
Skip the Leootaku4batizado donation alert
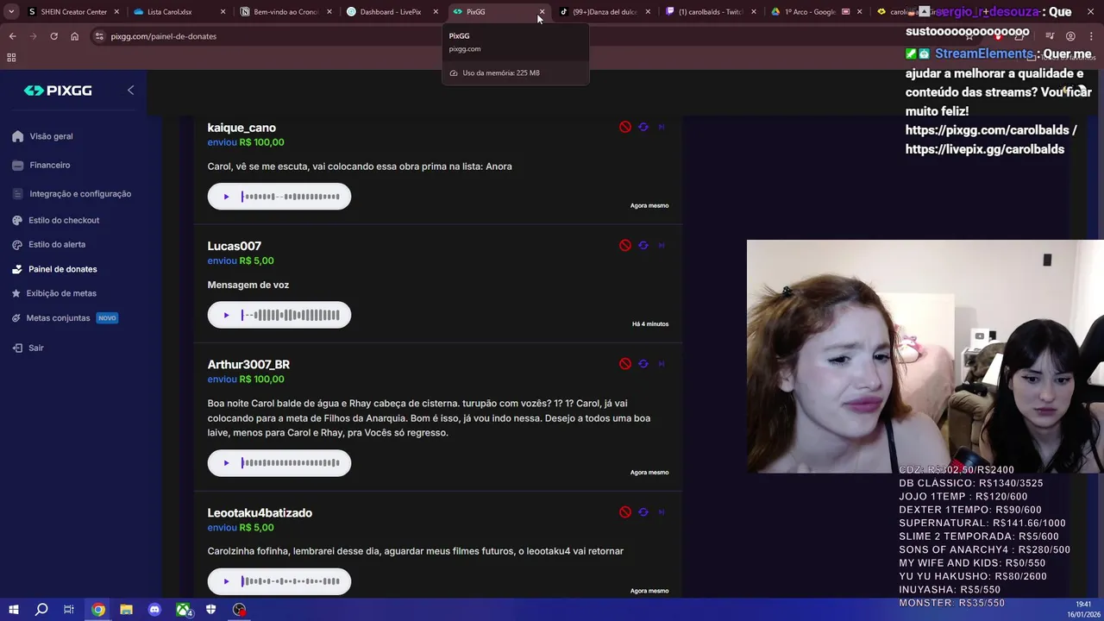pyautogui.click(x=662, y=512)
